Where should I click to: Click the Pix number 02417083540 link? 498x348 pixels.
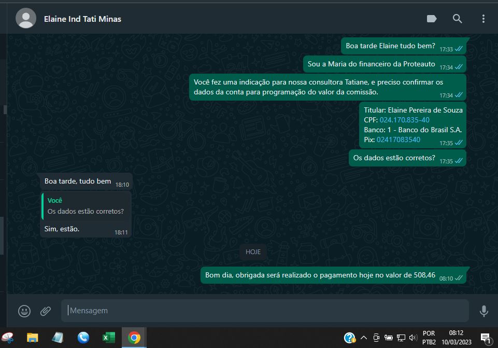[398, 140]
